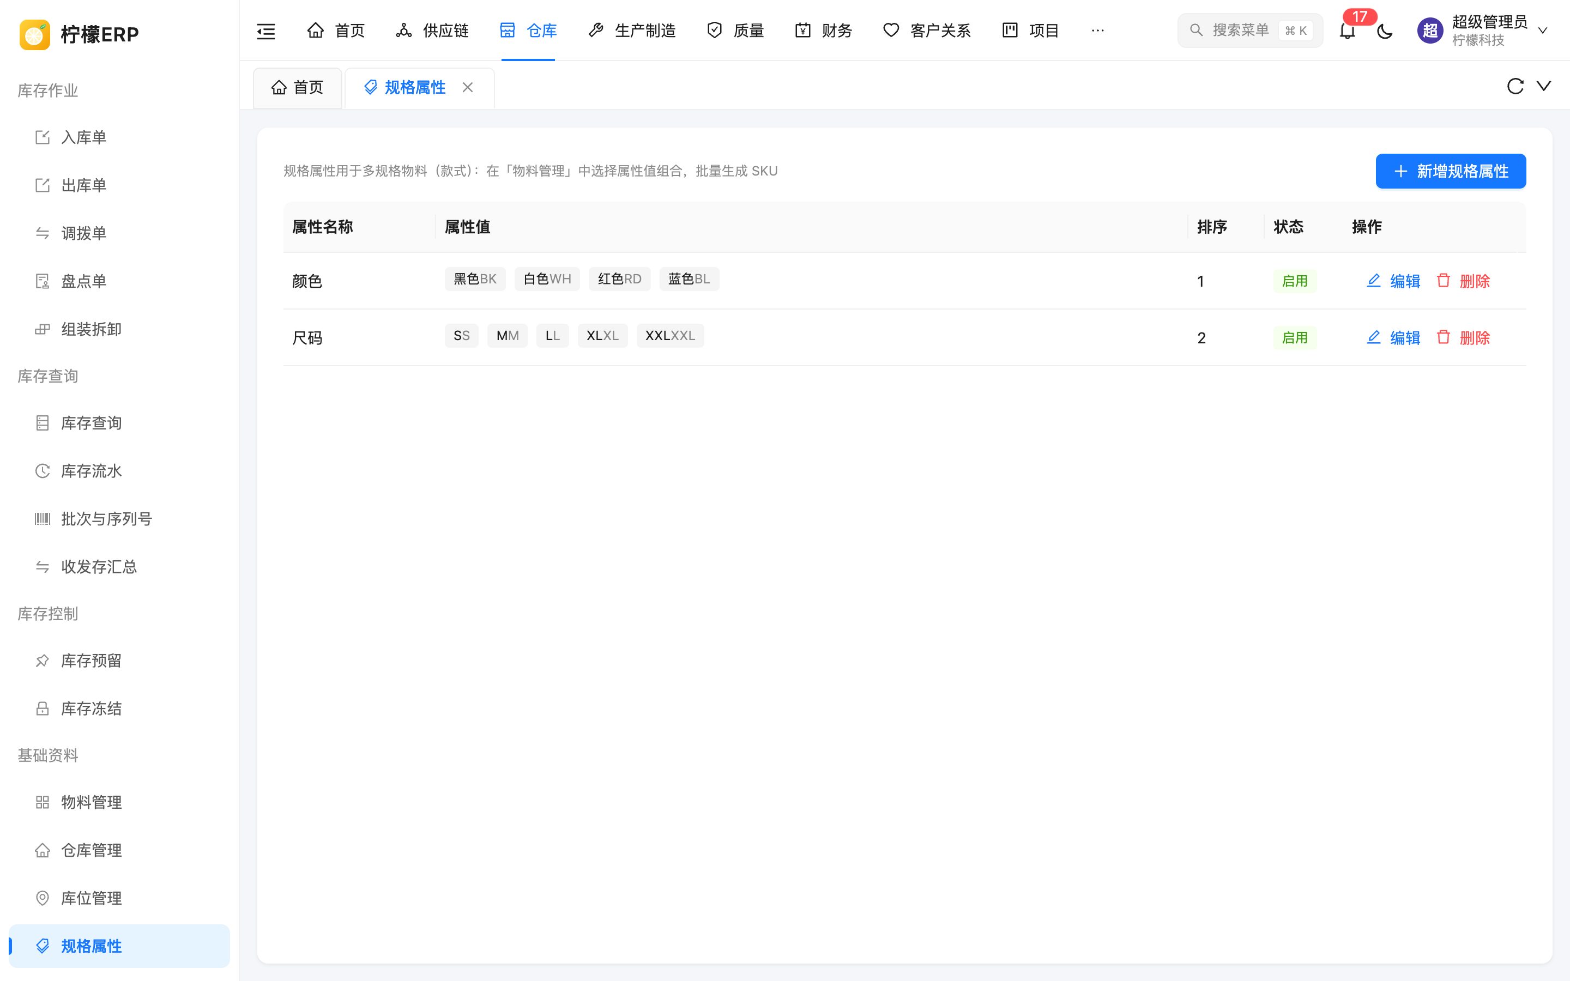Click the 超 user avatar
Screen dimensions: 1570x981
click(x=1430, y=31)
